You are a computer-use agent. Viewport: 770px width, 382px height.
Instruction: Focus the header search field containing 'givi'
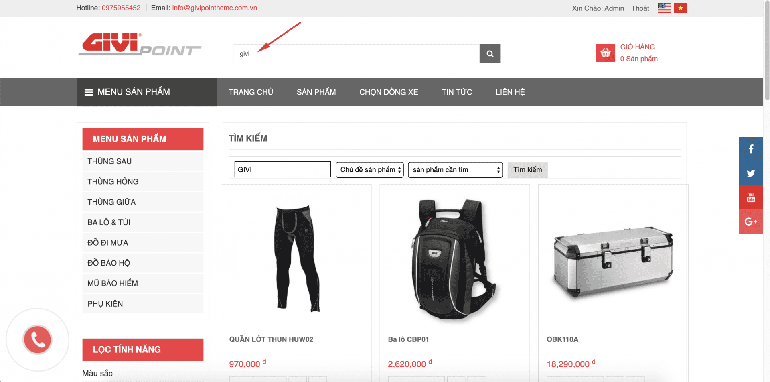(356, 53)
